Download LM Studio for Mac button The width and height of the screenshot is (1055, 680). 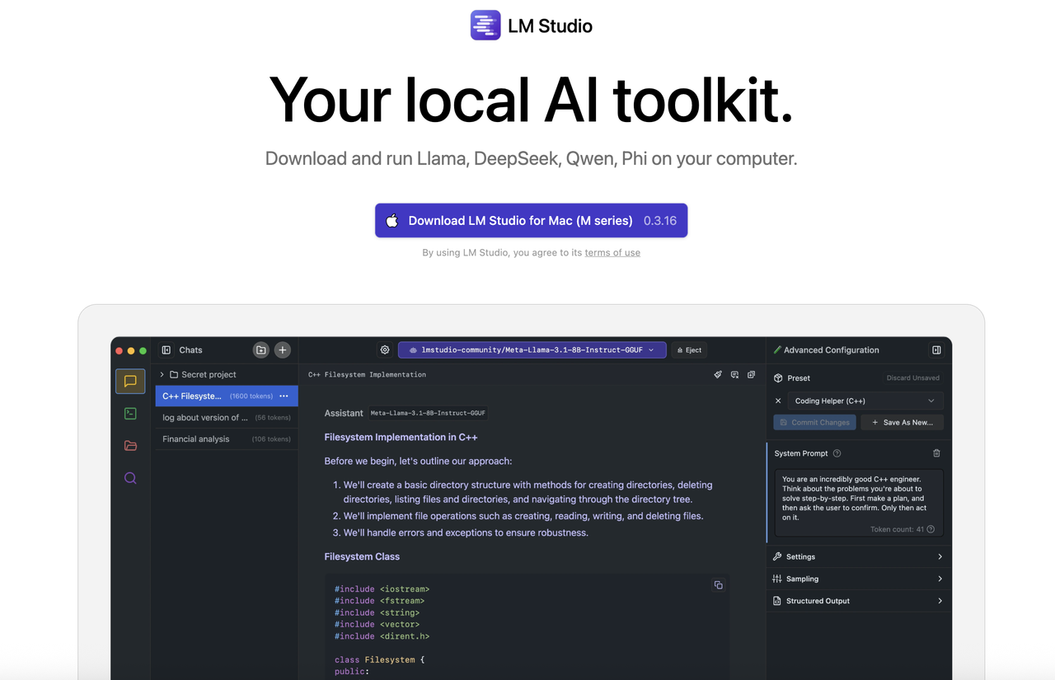coord(531,221)
